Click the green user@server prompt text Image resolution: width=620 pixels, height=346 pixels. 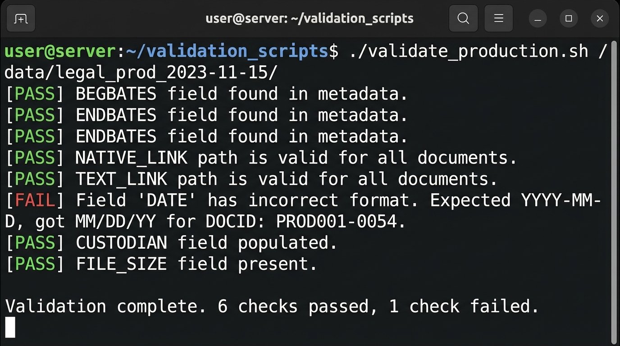pyautogui.click(x=60, y=51)
